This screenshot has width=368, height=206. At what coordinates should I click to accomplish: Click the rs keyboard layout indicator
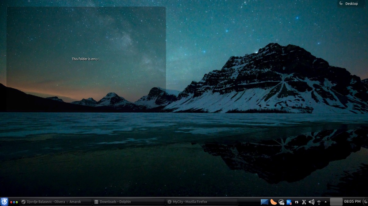click(297, 202)
